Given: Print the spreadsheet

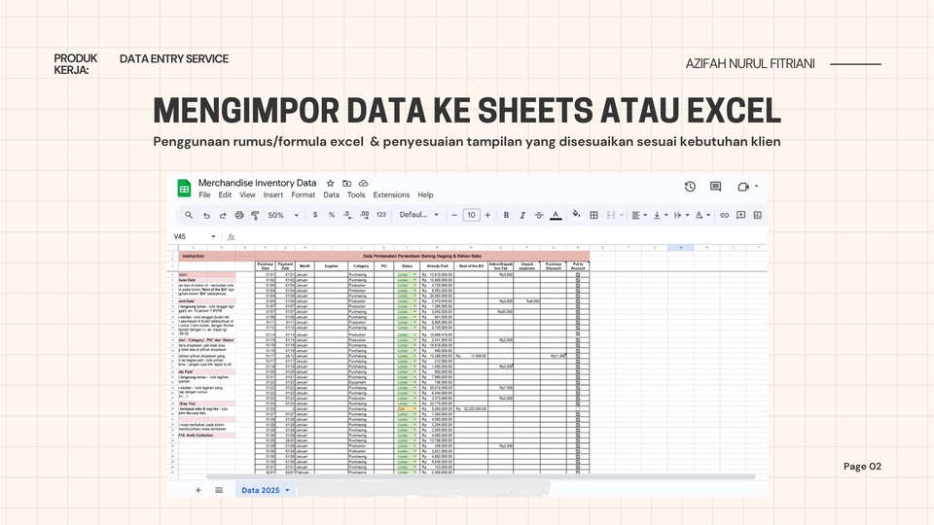Looking at the screenshot, I should tap(239, 215).
